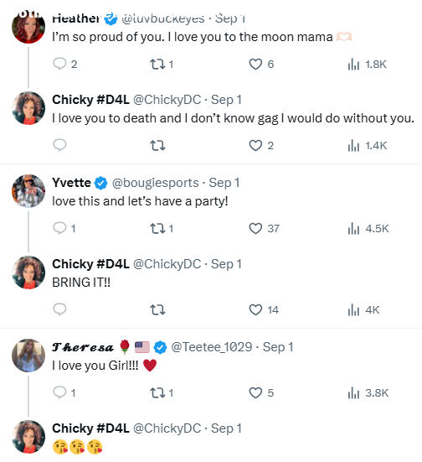Screen dimensions: 422x462
Task: Open Chicky #D4L name above "BRING IT!!"
Action: pyautogui.click(x=90, y=264)
